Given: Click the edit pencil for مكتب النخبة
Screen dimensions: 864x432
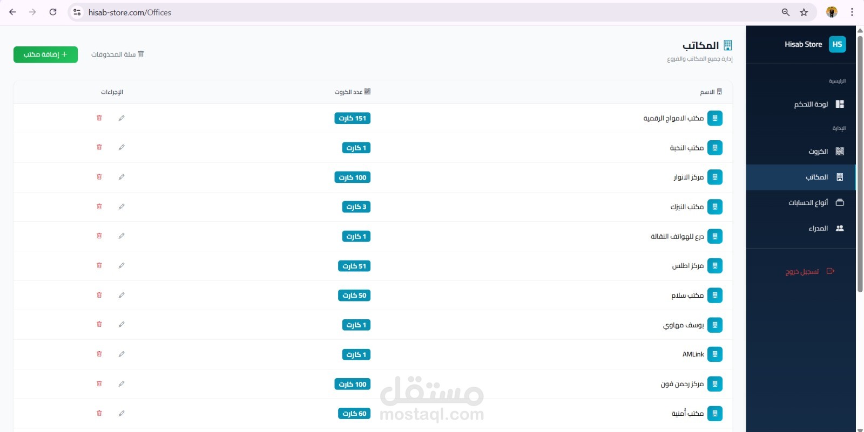Looking at the screenshot, I should point(122,147).
